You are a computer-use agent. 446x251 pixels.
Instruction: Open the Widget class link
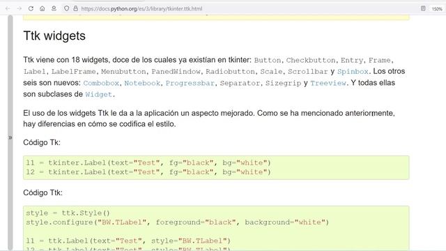[x=99, y=95]
